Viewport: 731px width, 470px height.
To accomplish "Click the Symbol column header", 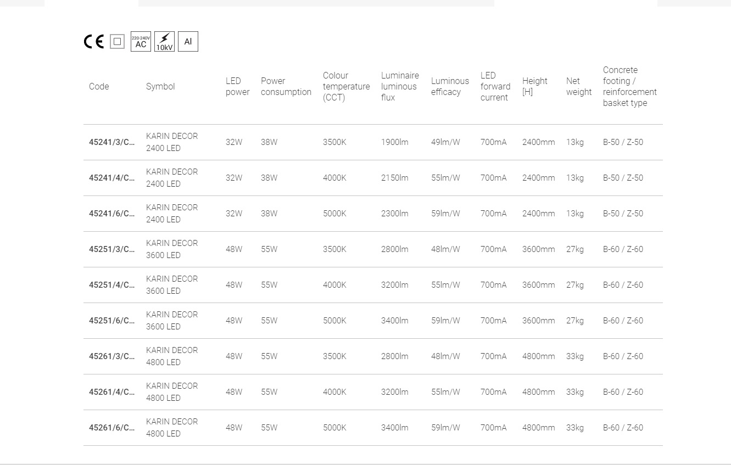I will pos(160,87).
